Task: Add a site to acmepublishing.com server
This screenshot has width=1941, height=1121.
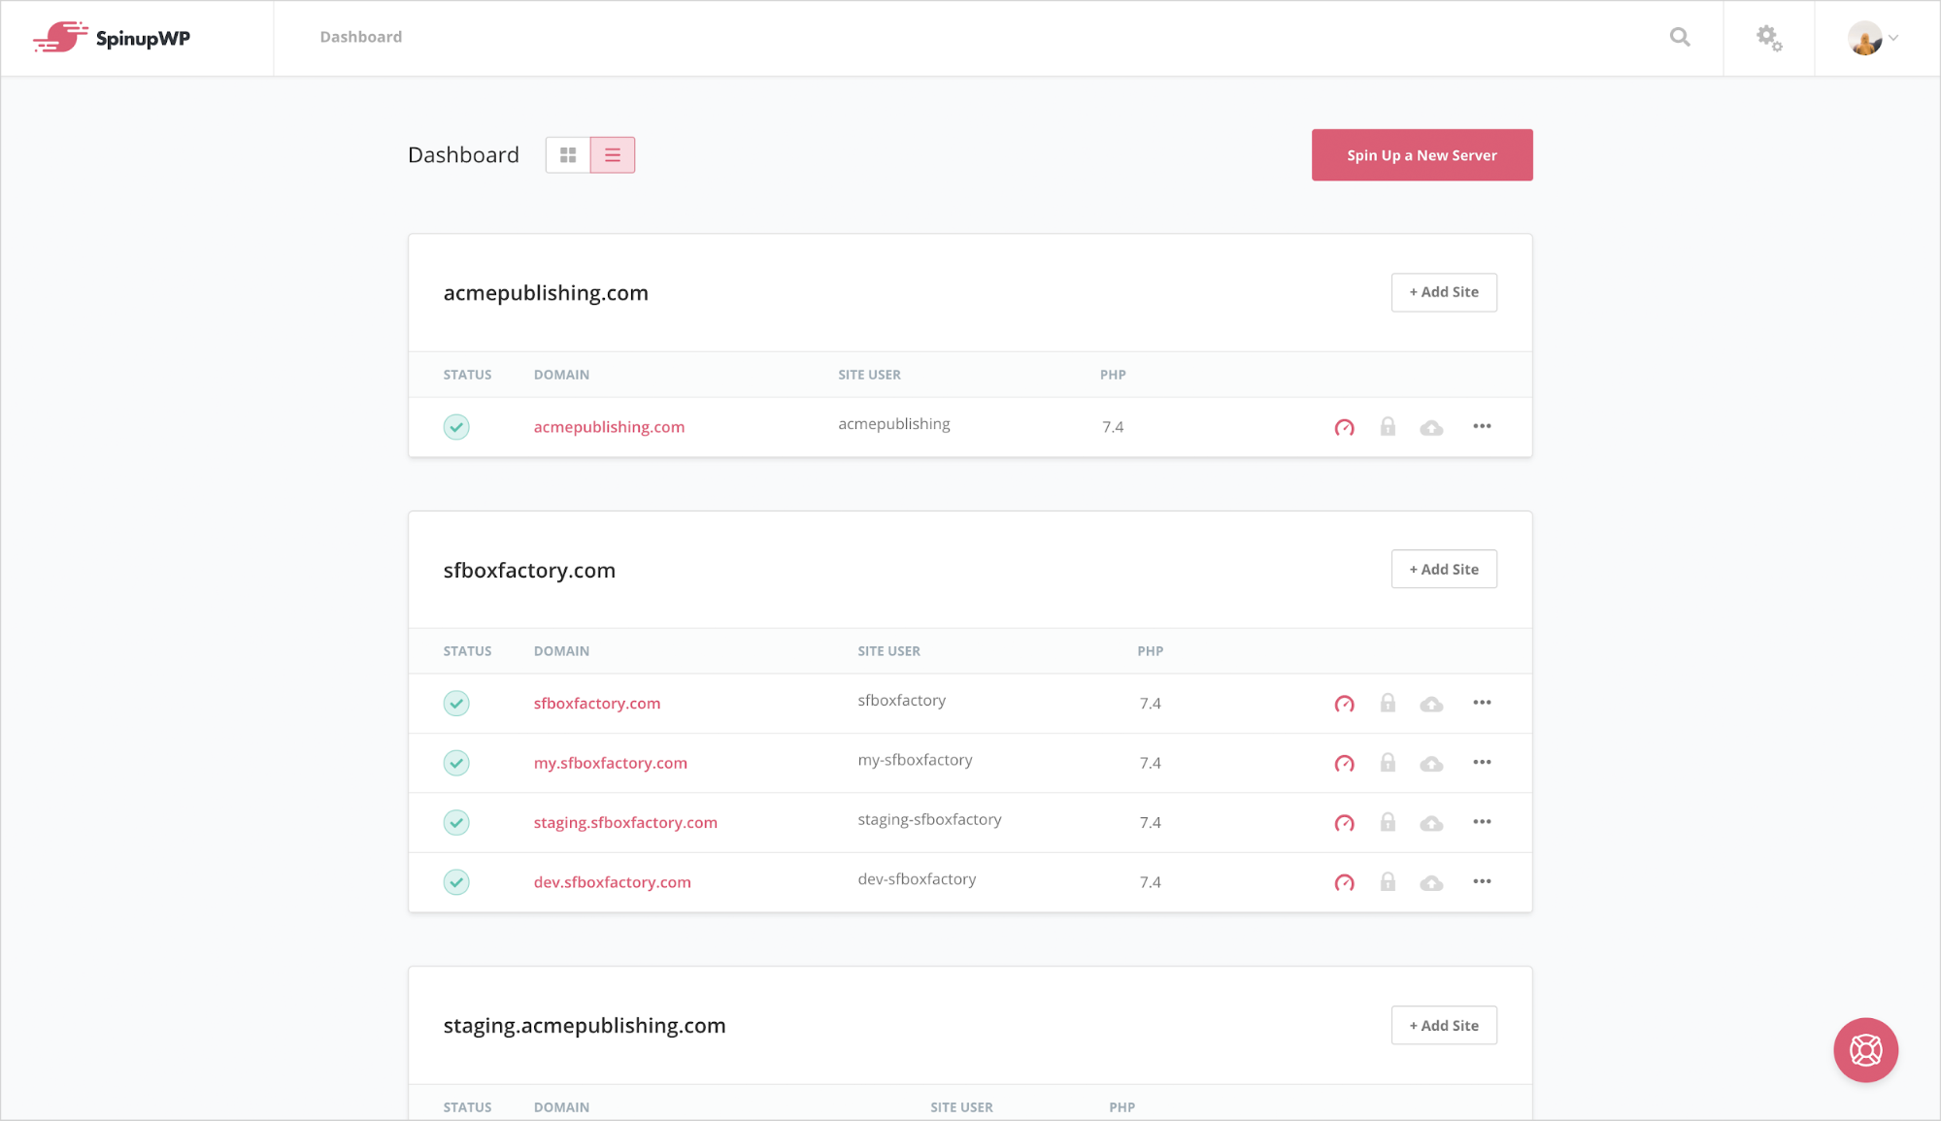Action: tap(1444, 292)
